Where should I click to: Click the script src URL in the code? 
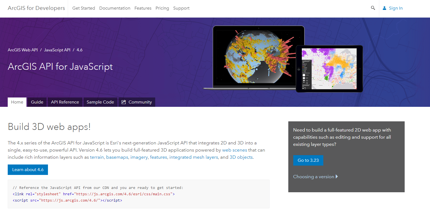pos(71,200)
